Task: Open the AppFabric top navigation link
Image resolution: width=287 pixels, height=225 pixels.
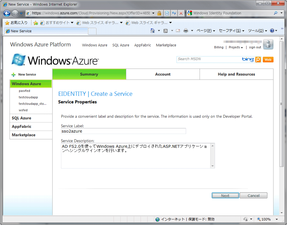Action: [x=143, y=45]
